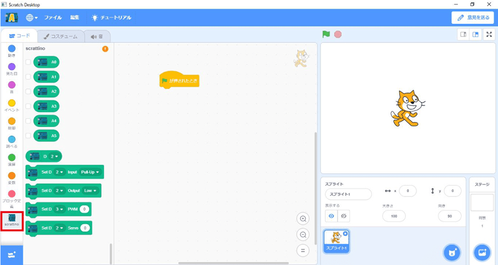This screenshot has width=498, height=265.
Task: Switch to the コード tab
Action: click(x=19, y=36)
